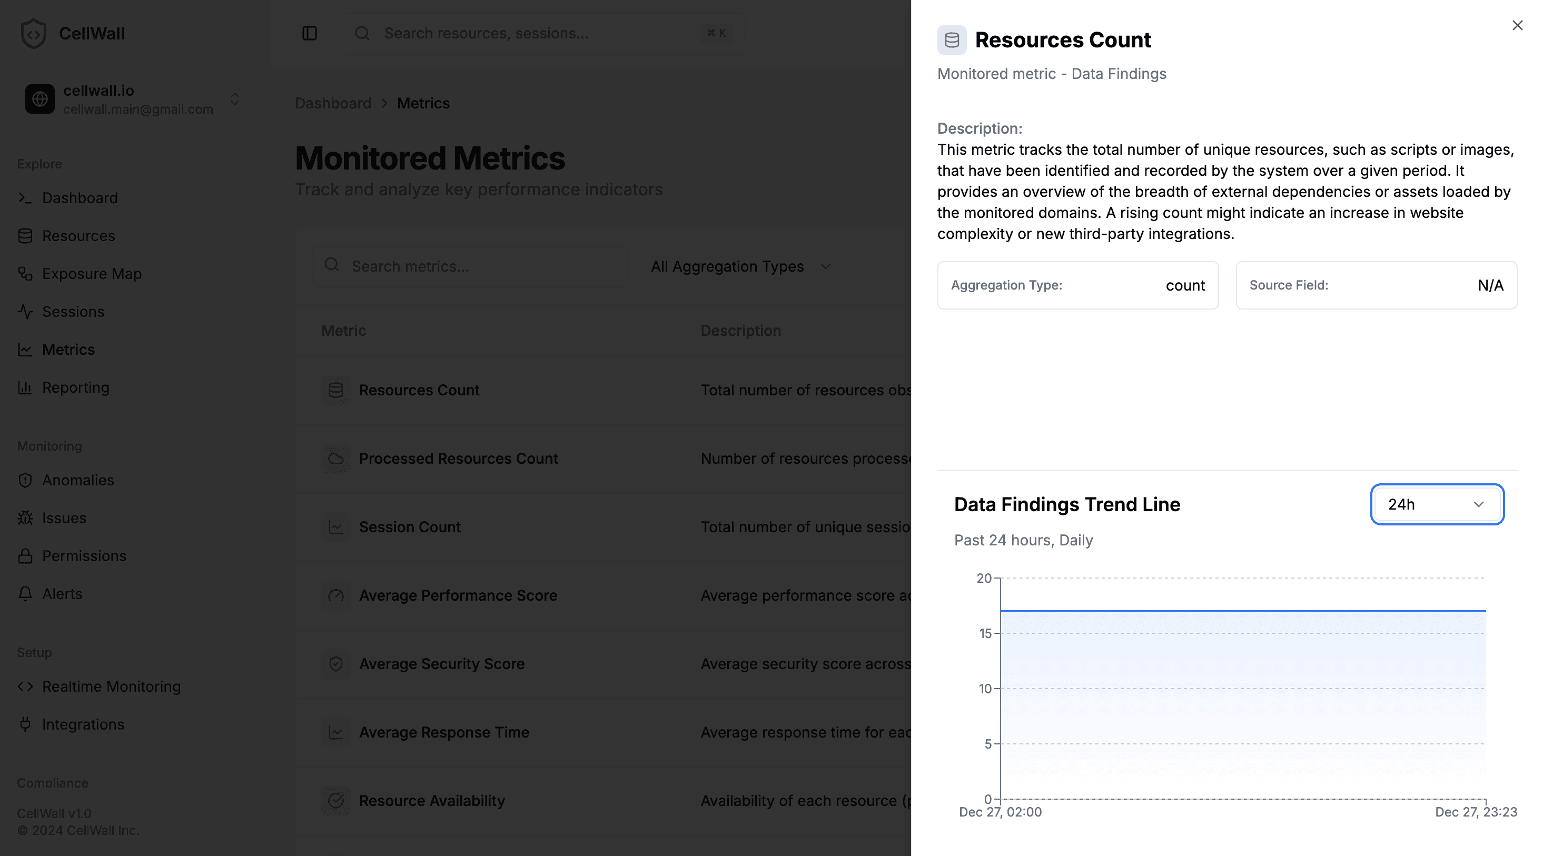Focus the Search metrics input field

pyautogui.click(x=471, y=266)
